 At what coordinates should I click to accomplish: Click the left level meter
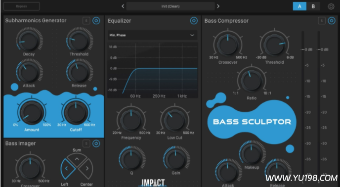coord(303,106)
